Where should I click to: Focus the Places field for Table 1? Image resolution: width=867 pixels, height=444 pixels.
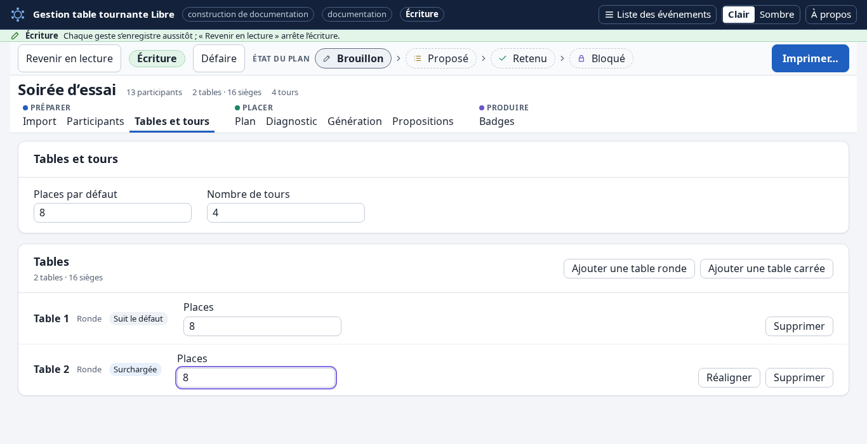(262, 326)
